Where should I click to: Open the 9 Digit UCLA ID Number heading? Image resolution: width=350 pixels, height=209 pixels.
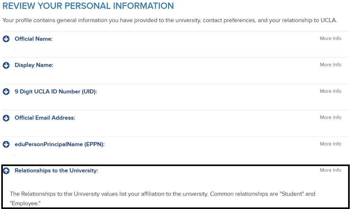pos(56,92)
